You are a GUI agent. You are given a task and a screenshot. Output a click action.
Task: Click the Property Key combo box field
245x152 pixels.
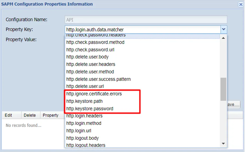pos(143,30)
